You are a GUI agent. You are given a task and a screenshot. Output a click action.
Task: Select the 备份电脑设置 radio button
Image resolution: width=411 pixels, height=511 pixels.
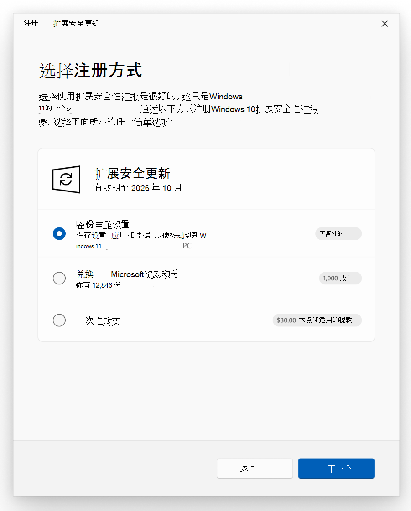click(x=59, y=233)
